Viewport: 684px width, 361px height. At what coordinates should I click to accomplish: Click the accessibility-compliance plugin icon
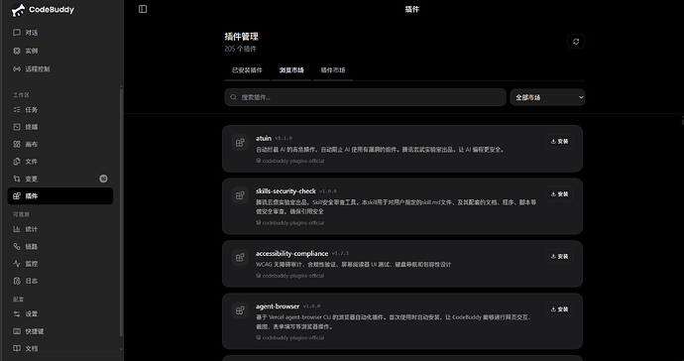click(x=240, y=258)
